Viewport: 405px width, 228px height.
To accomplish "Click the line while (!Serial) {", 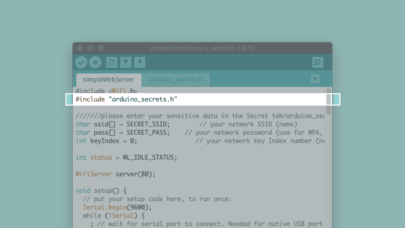I will [x=114, y=216].
